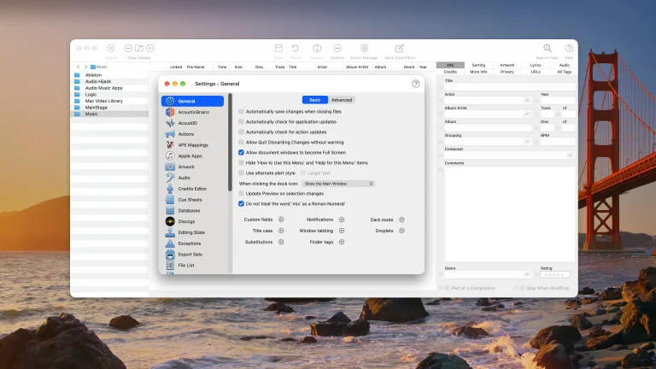Image resolution: width=656 pixels, height=369 pixels.
Task: Select General in the settings sidebar
Action: tap(192, 101)
